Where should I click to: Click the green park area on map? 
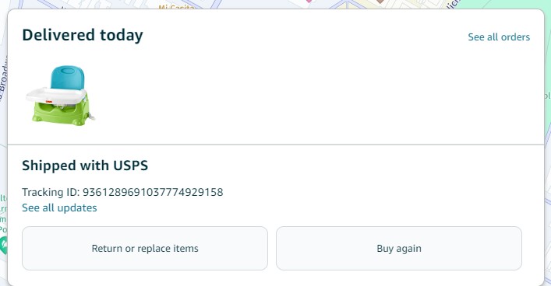tap(517, 4)
